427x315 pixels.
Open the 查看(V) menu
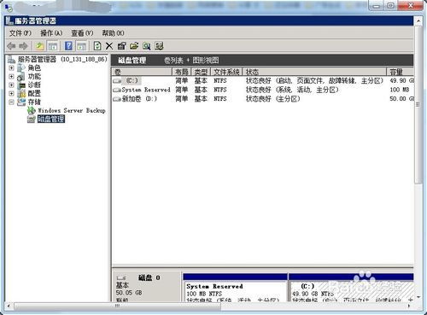coord(82,33)
